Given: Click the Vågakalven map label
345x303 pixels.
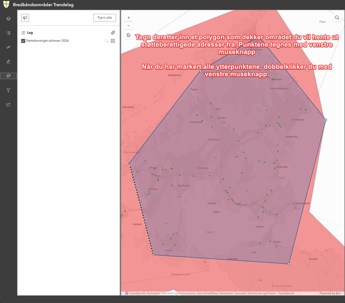Looking at the screenshot, I should [x=181, y=274].
